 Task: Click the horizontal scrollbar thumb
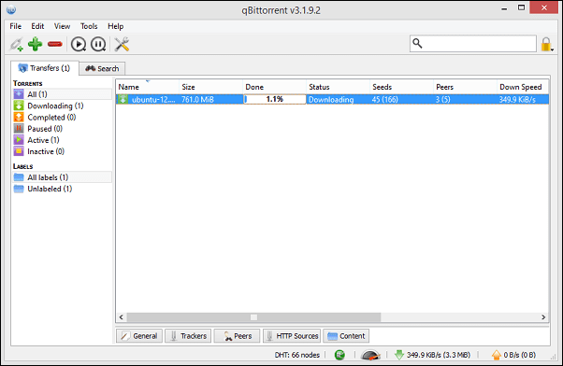[x=253, y=317]
